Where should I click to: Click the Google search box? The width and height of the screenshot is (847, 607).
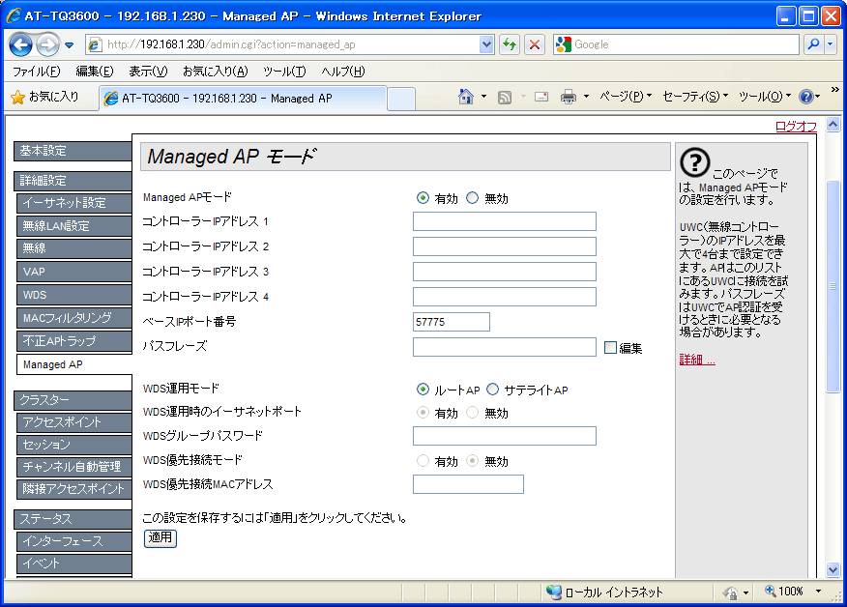[676, 44]
